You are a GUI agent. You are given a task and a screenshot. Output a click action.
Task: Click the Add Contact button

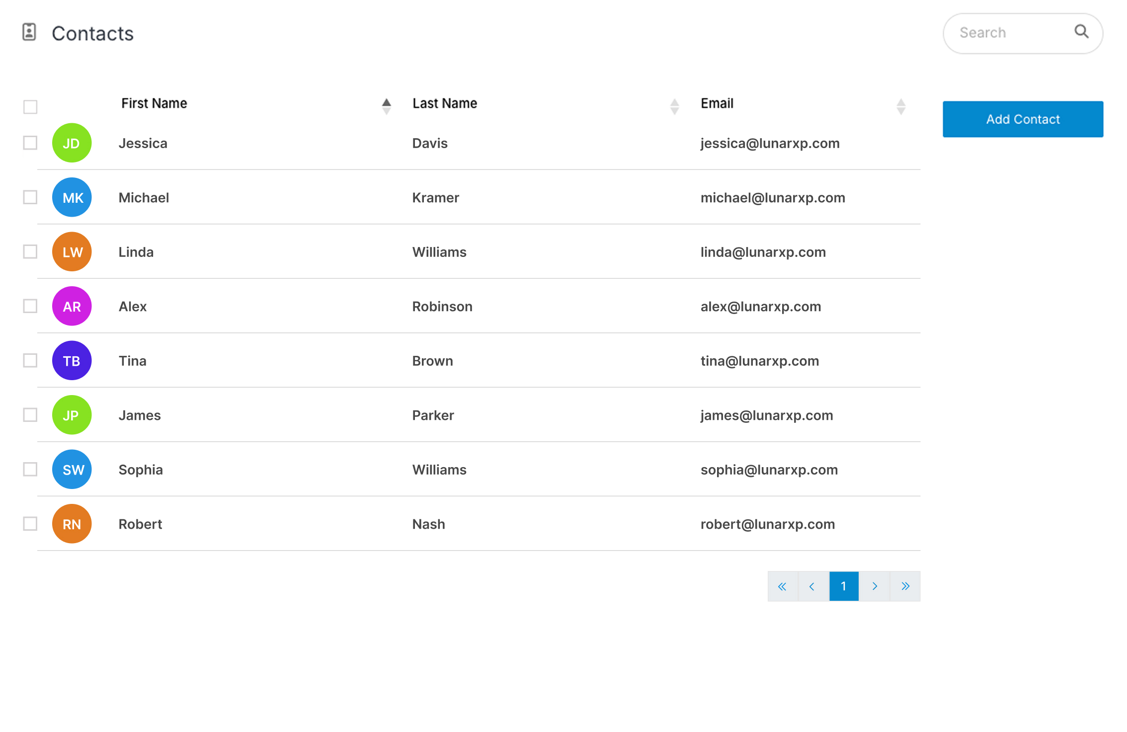point(1023,119)
